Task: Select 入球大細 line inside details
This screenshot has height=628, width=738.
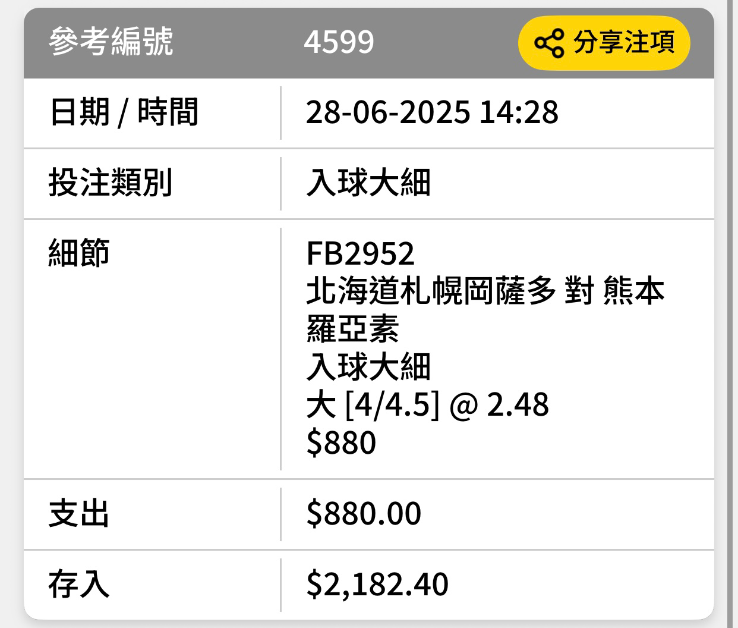Action: pyautogui.click(x=368, y=366)
